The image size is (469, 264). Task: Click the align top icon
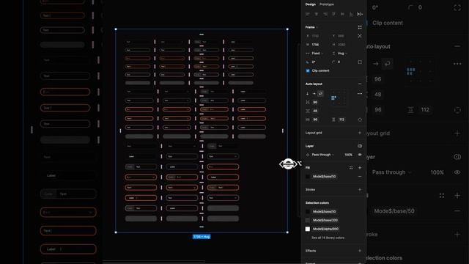coord(334,14)
